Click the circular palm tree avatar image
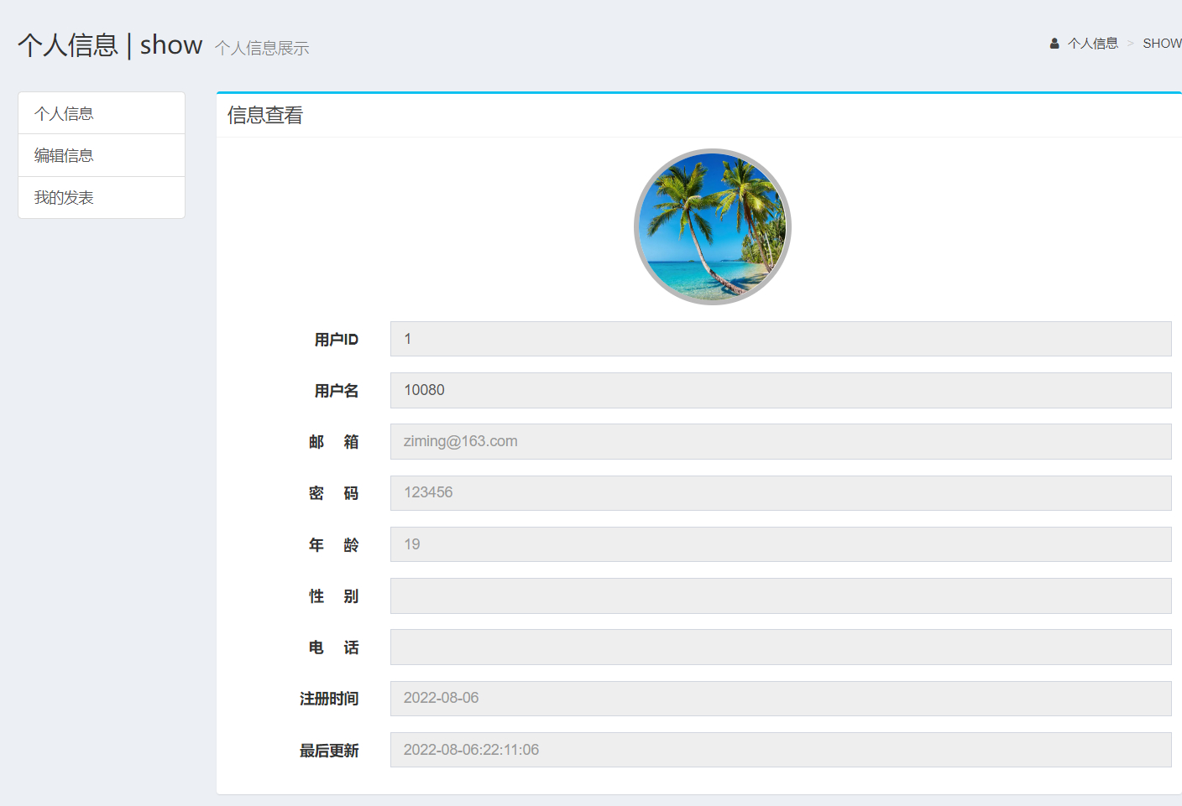This screenshot has height=806, width=1182. [712, 225]
